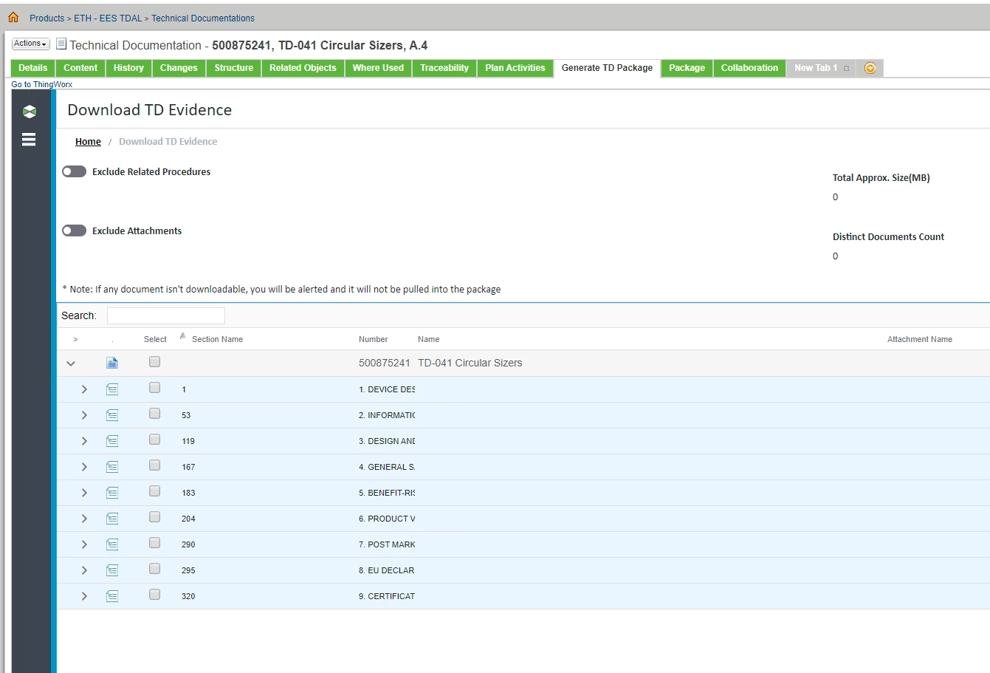Click the document icon in row 500875241
The image size is (990, 673).
coord(112,363)
